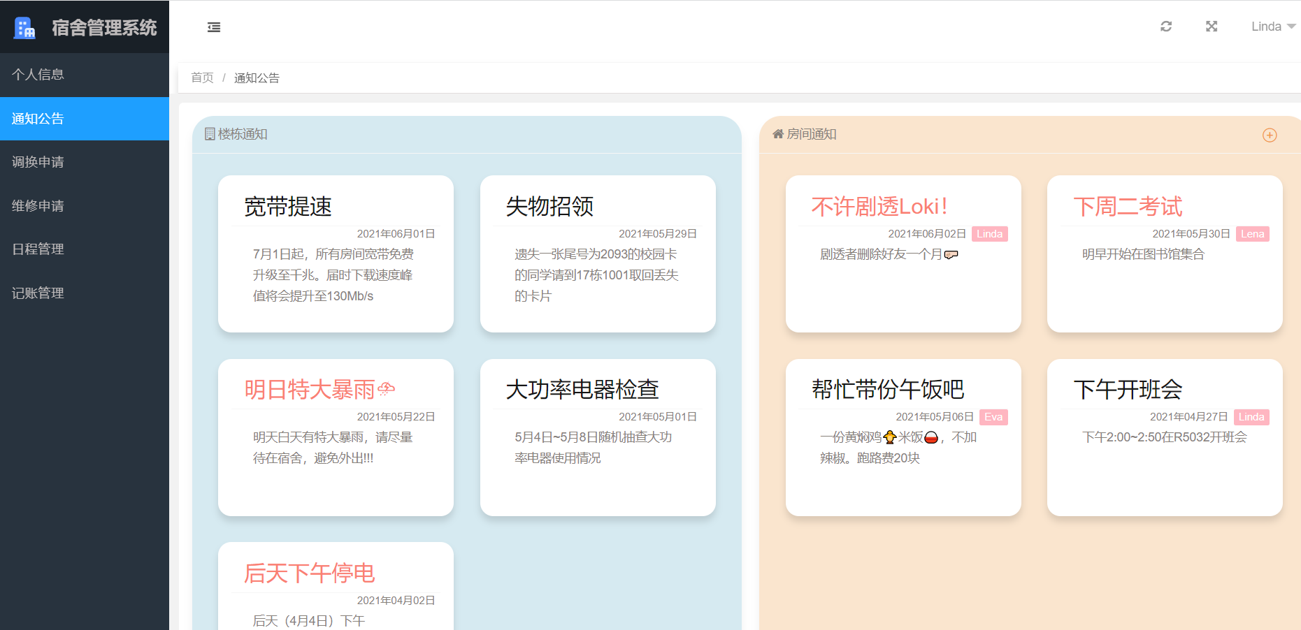Screen dimensions: 1301x630
Task: Click the date 2021年06月01日
Action: [396, 234]
